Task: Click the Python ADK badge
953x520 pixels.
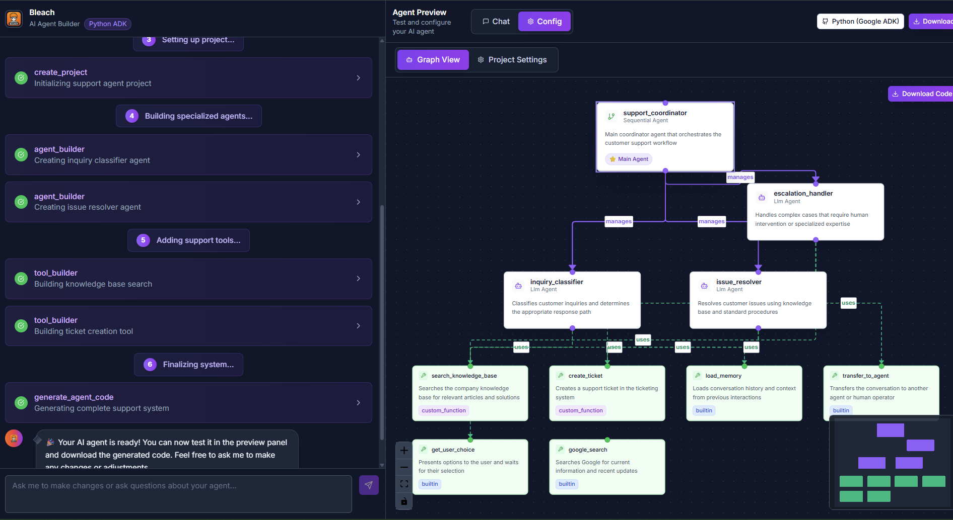Action: point(108,24)
